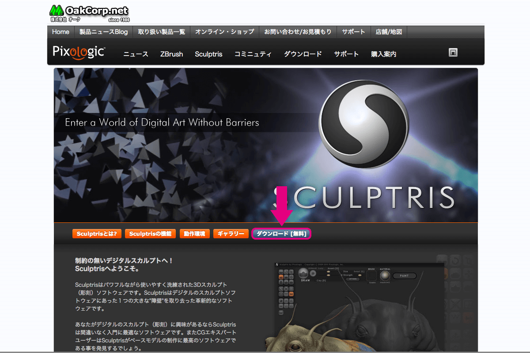Select ダウンロード in Pixologic menu

click(x=303, y=54)
